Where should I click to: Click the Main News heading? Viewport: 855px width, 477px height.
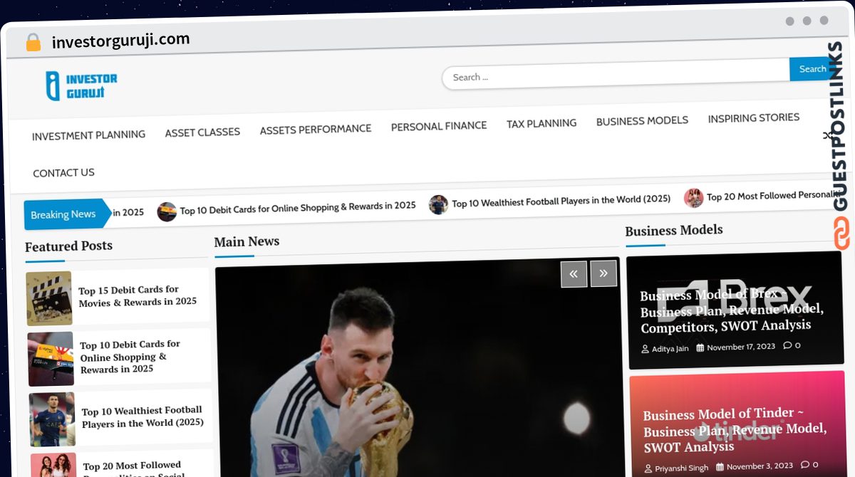(x=247, y=241)
